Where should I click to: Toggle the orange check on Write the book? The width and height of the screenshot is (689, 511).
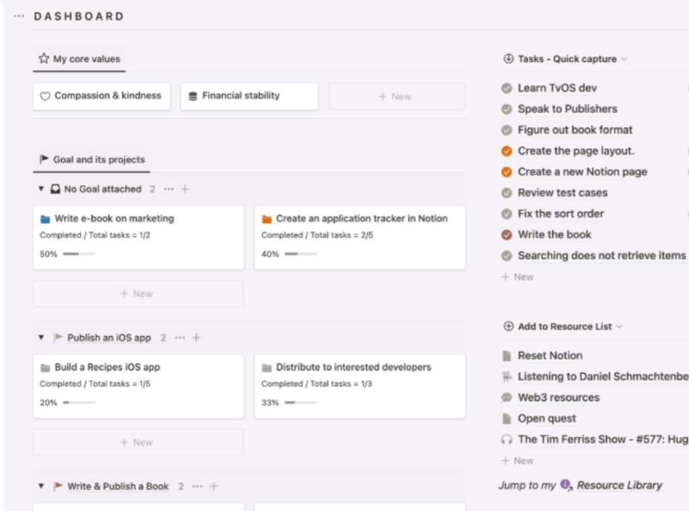point(507,234)
